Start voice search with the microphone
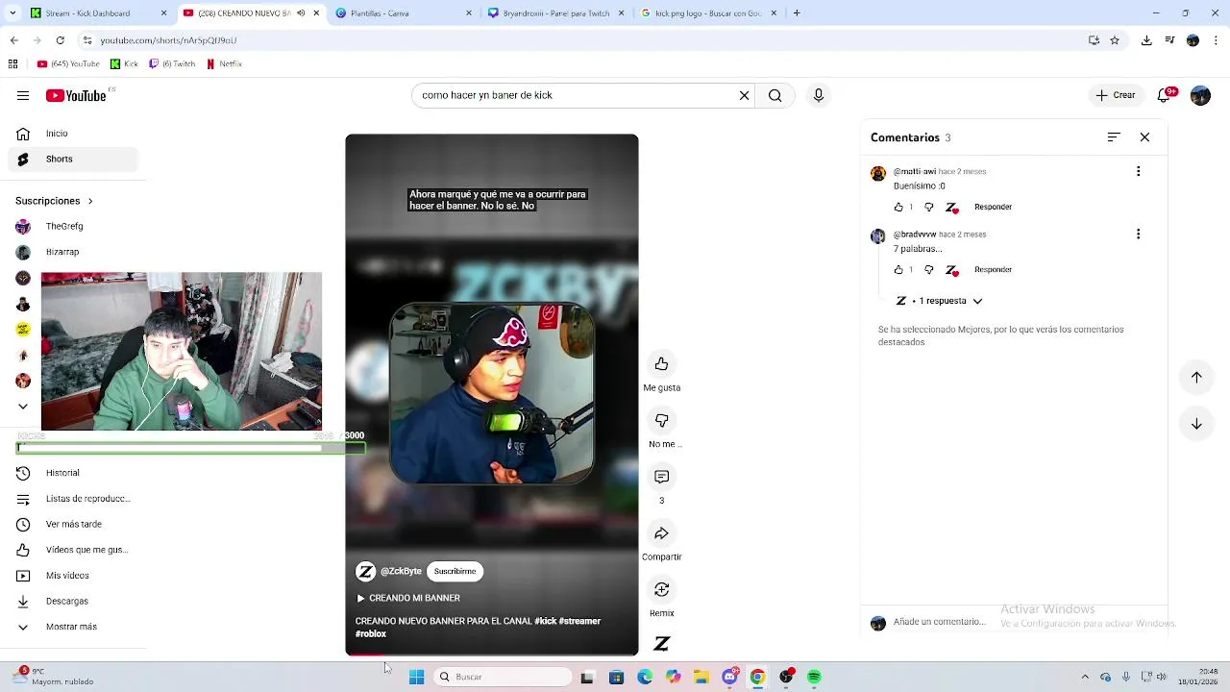This screenshot has height=692, width=1230. [x=819, y=95]
